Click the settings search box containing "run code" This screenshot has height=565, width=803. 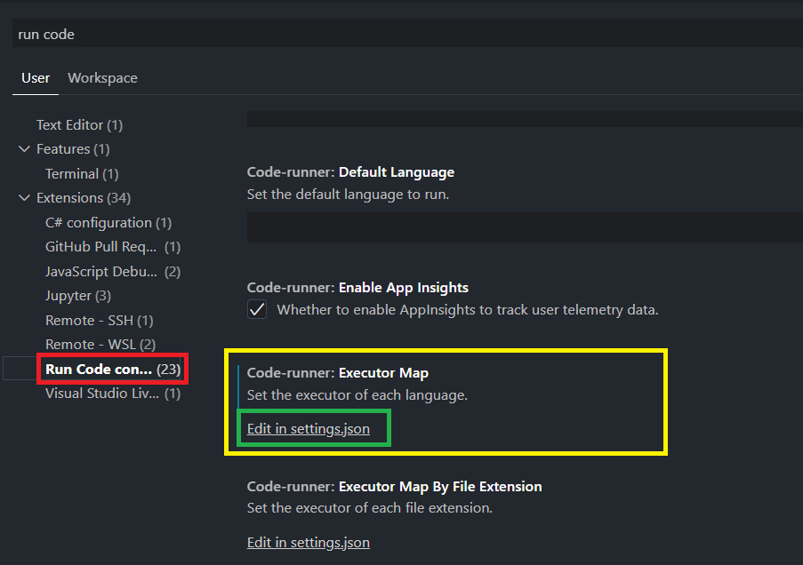click(x=400, y=35)
